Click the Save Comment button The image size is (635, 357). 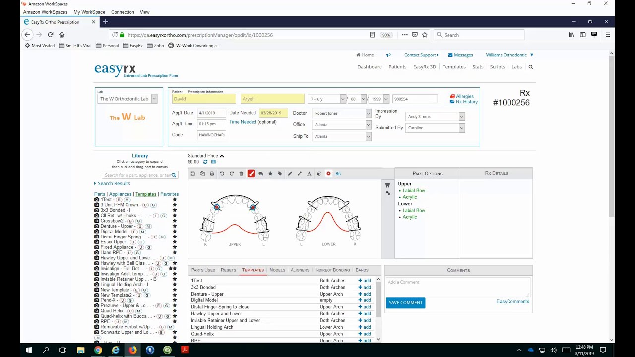point(406,303)
